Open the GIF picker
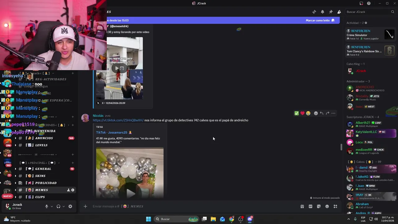This screenshot has height=224, width=398. point(310,206)
